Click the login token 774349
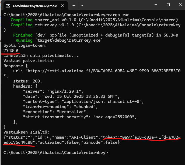Screen dimensions: 185x165 click(11, 50)
